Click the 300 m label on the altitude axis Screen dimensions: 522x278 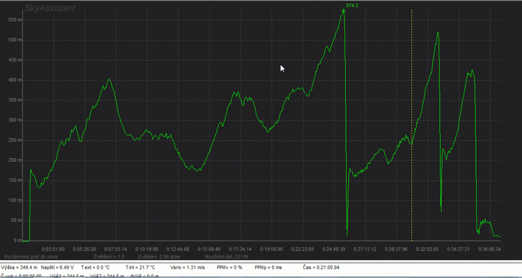15,120
